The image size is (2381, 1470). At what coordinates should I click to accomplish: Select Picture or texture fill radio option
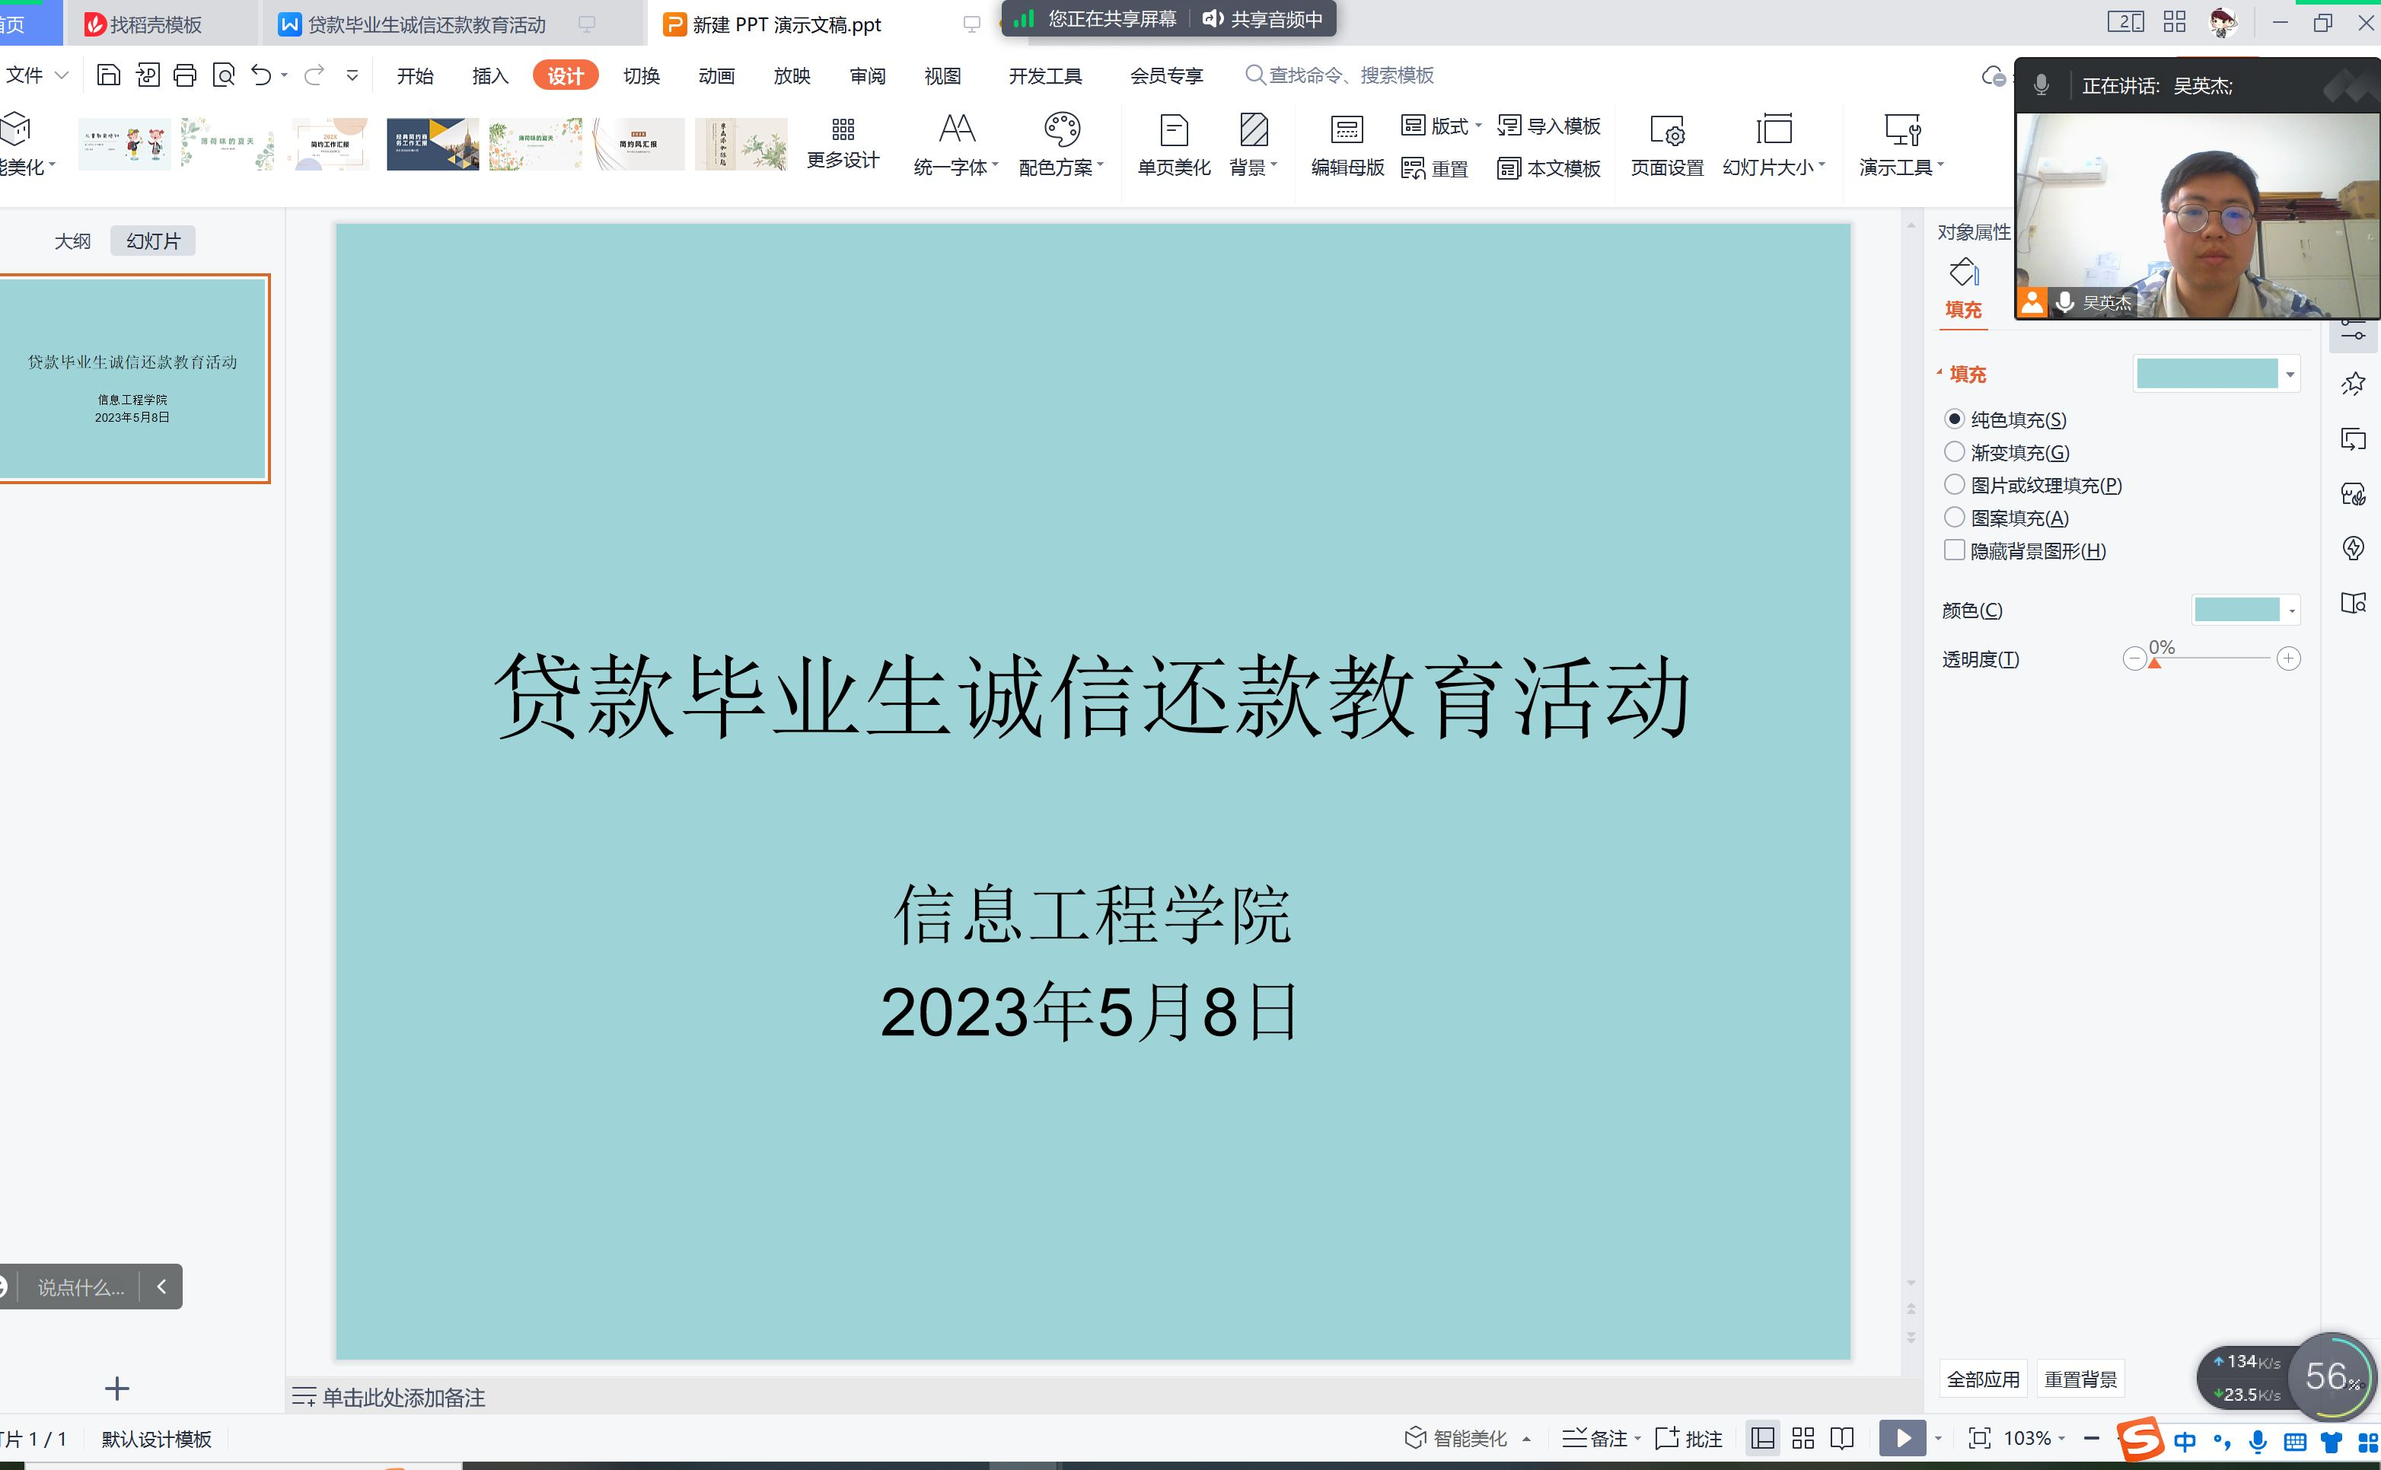[x=1955, y=484]
